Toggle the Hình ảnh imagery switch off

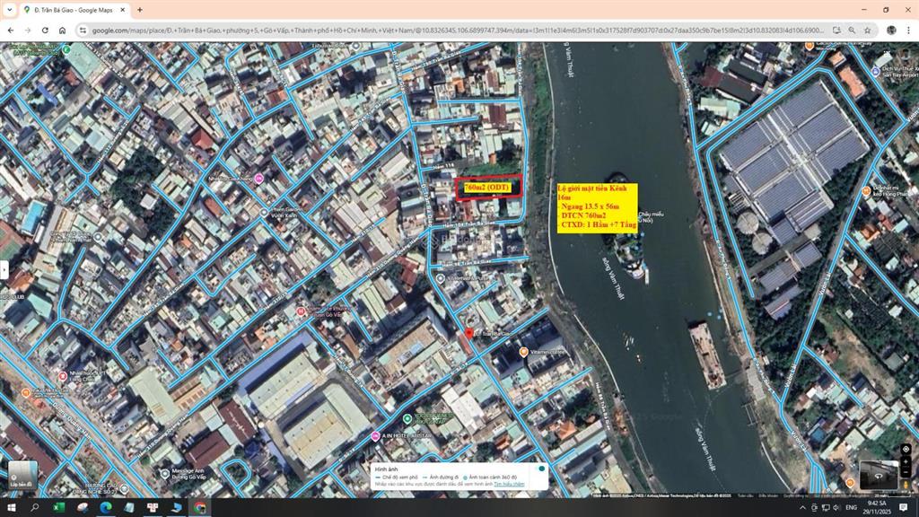click(x=541, y=469)
